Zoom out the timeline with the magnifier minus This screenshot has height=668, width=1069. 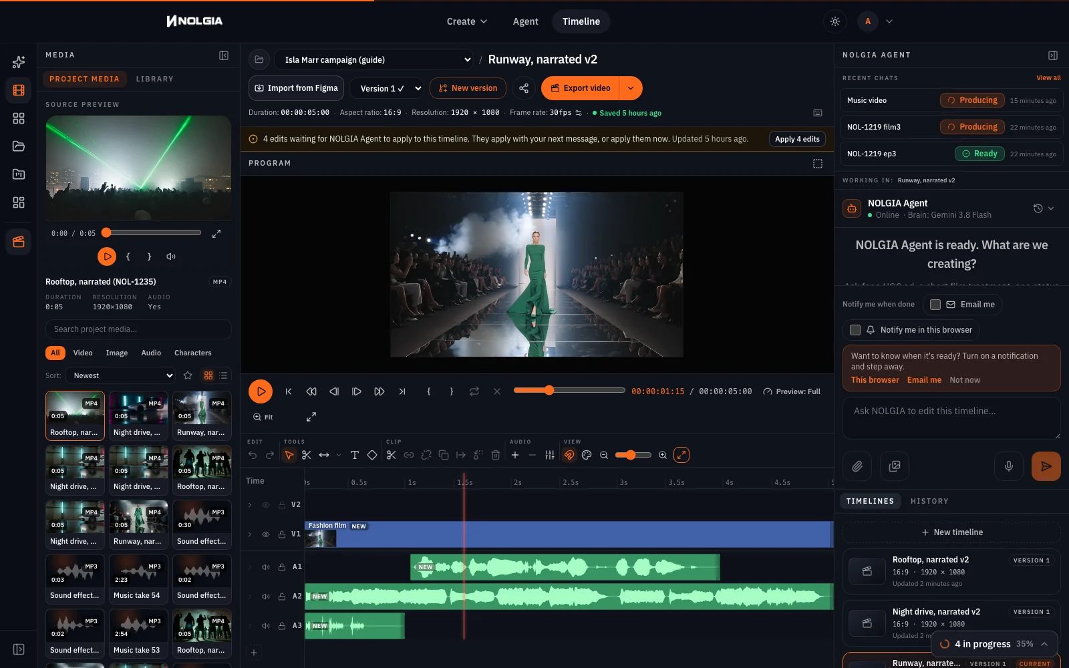[604, 455]
